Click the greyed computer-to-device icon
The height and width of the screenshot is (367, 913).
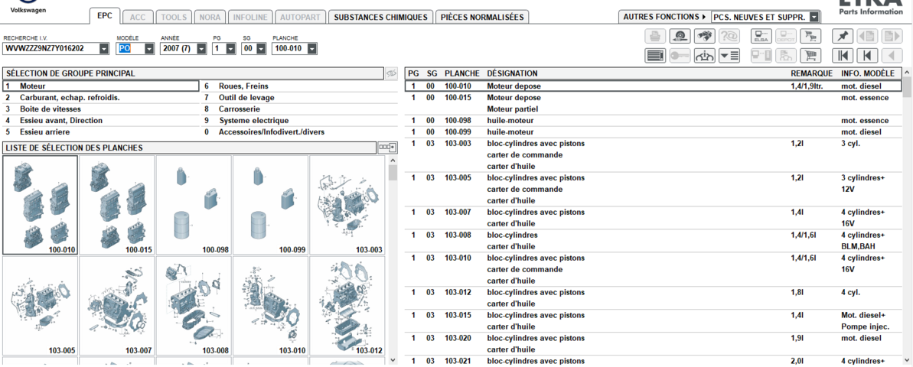pos(761,56)
